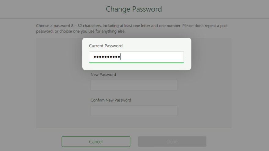The width and height of the screenshot is (269, 151).
Task: Click the New Password label
Action: 103,75
